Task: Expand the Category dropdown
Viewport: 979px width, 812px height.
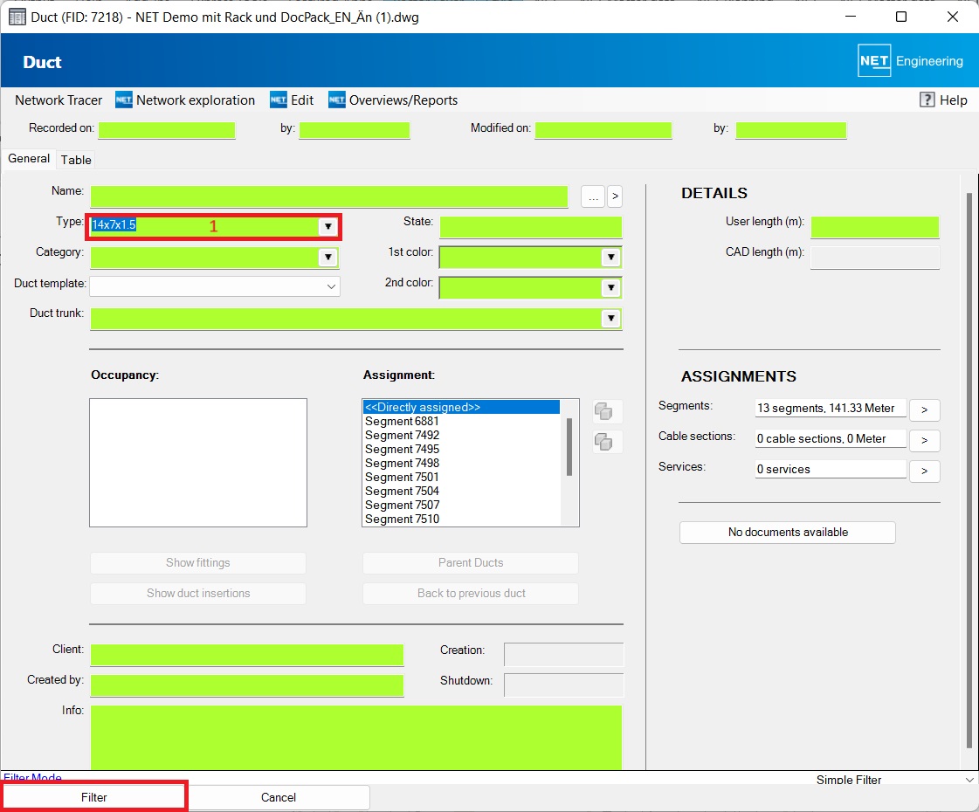Action: point(327,258)
